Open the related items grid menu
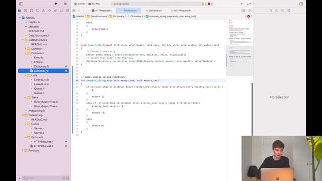Viewport: 322px width, 181px height. pos(74,11)
